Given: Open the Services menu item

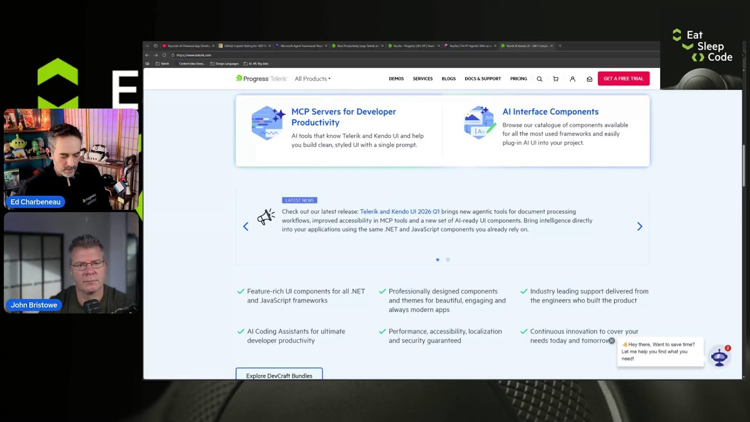Looking at the screenshot, I should click(x=422, y=79).
